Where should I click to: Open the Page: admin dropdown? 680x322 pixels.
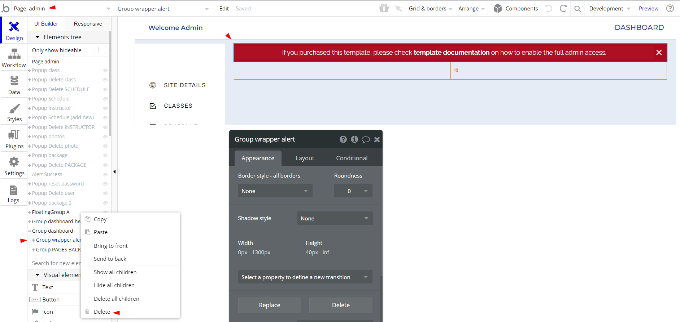click(x=62, y=8)
